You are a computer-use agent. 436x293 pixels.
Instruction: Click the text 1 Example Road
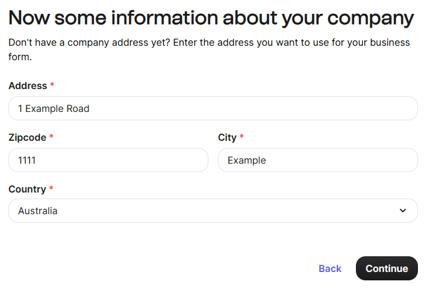pos(54,109)
